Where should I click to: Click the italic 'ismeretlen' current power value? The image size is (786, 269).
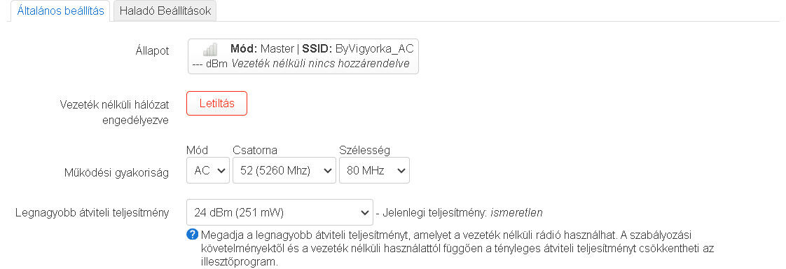pos(516,213)
